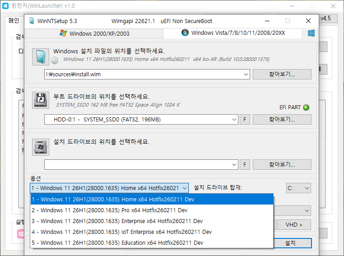Expand the empty installation drive dropdown
The height and width of the screenshot is (256, 344).
[x=234, y=165]
